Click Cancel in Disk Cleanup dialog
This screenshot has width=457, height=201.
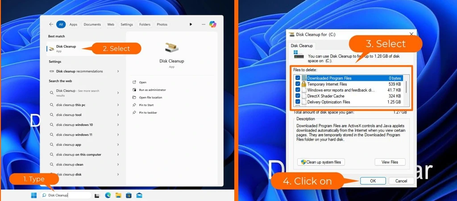[401, 181]
